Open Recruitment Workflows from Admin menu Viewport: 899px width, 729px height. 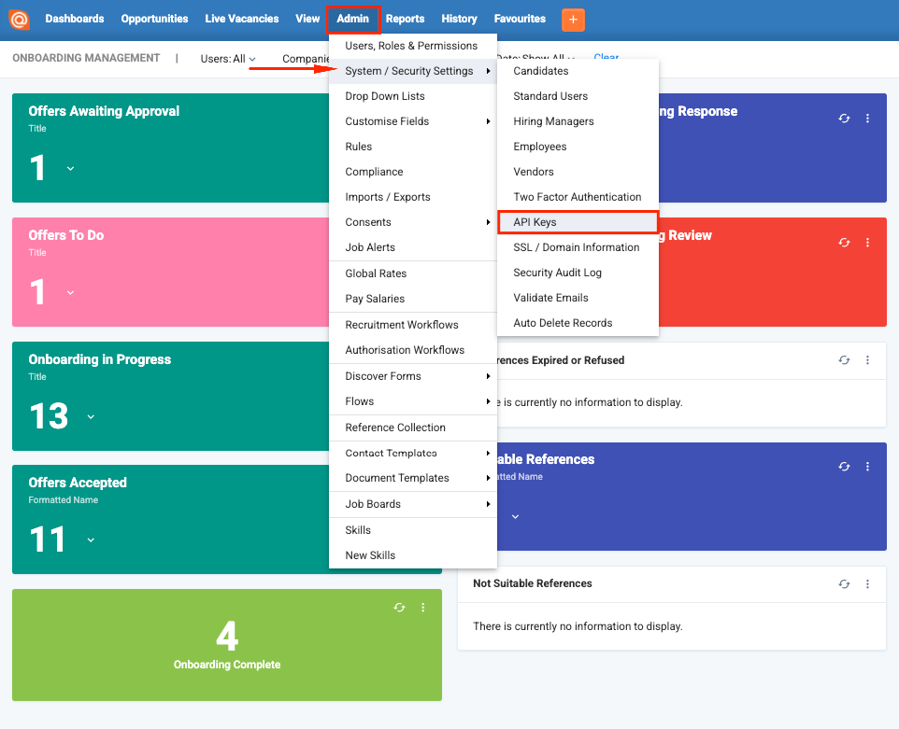click(x=413, y=325)
